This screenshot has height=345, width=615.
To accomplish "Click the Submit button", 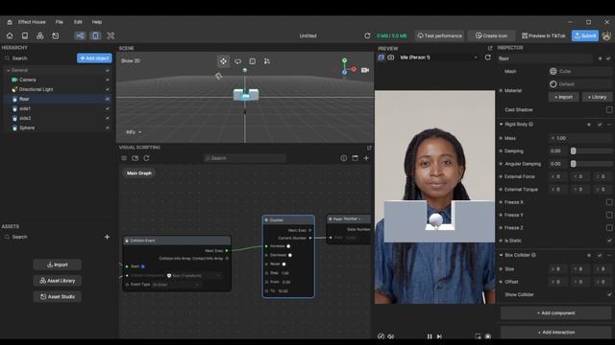I will (585, 35).
